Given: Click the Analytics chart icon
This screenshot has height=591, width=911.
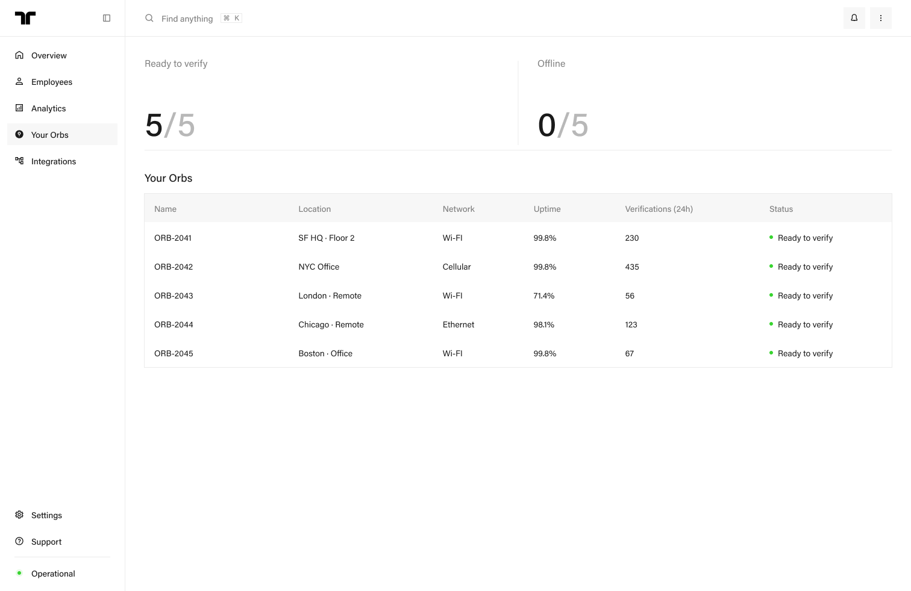Looking at the screenshot, I should coord(19,108).
